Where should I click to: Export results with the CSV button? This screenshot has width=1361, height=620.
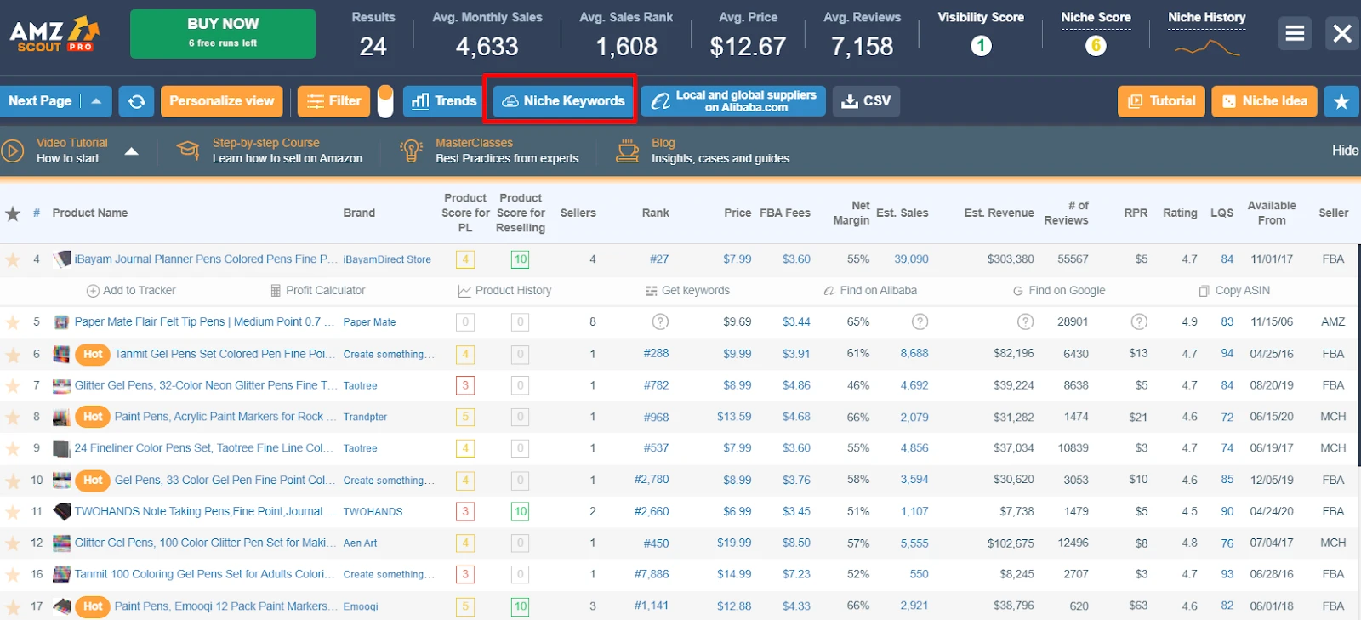point(866,101)
